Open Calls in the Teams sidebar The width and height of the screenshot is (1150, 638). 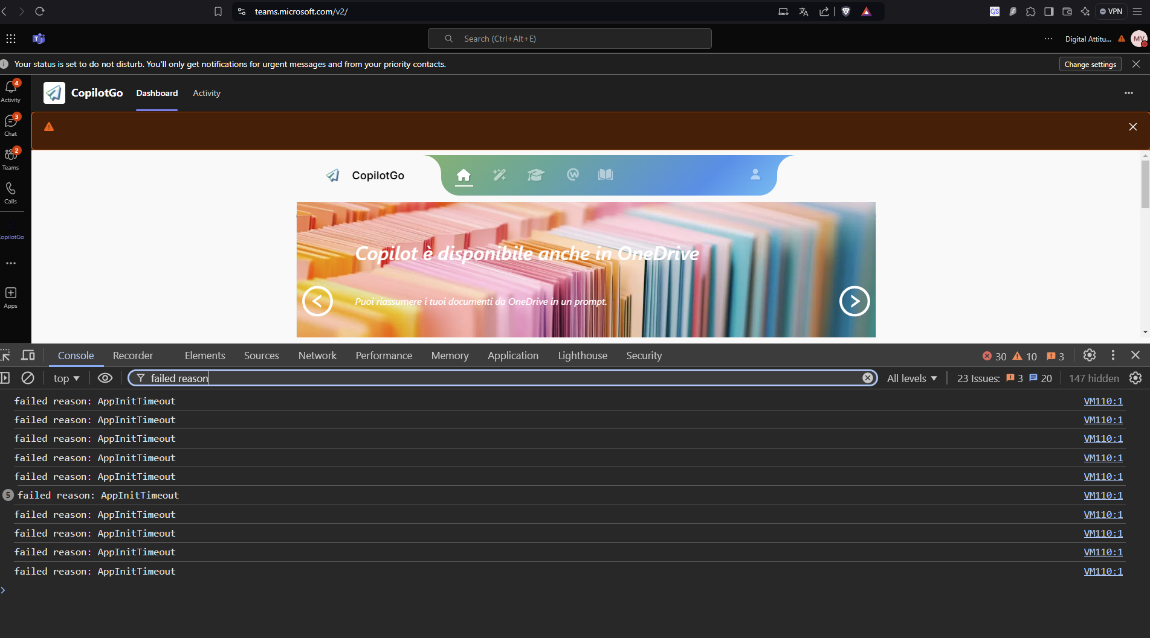point(11,193)
